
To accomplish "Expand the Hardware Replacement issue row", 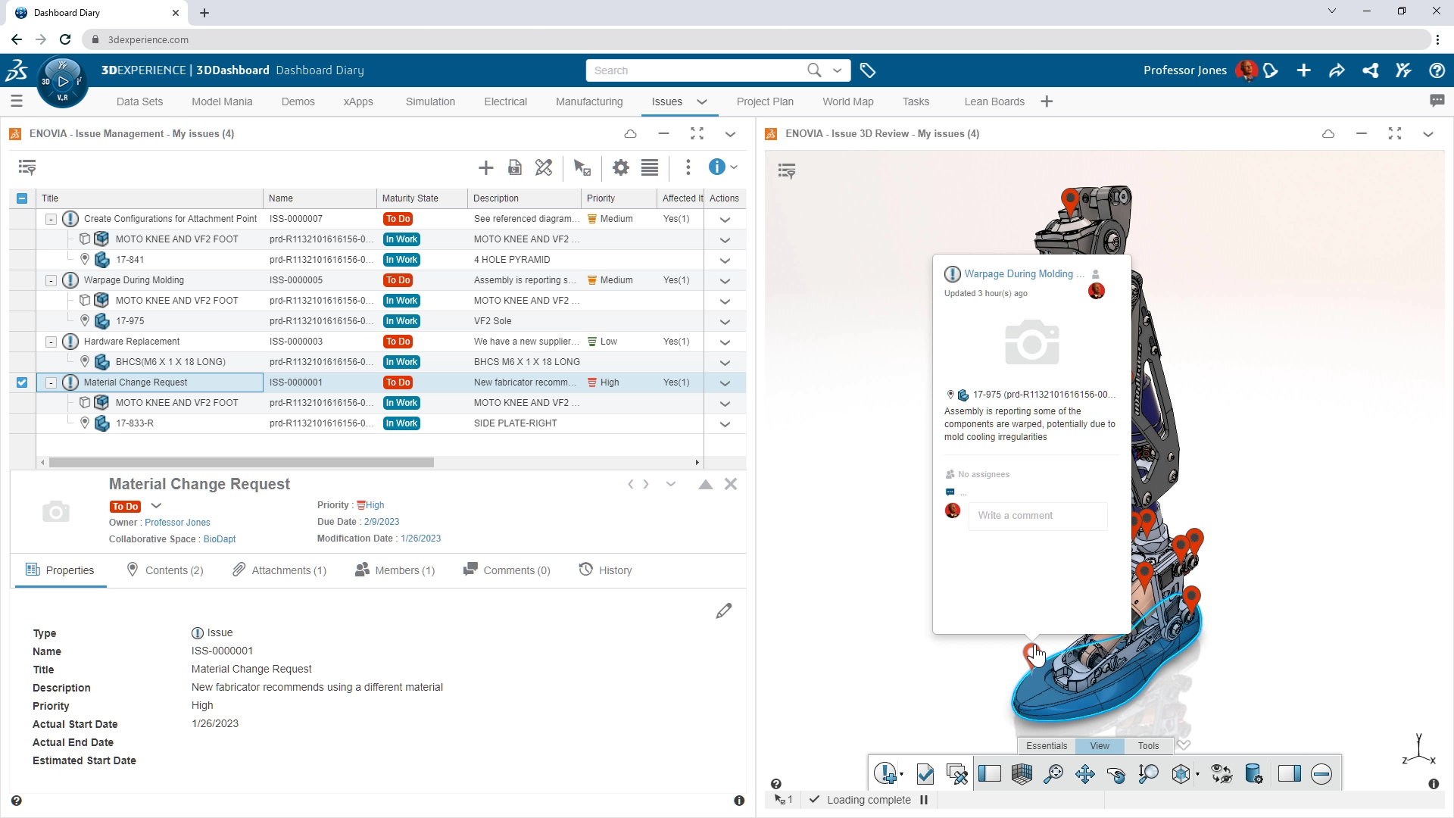I will (51, 342).
